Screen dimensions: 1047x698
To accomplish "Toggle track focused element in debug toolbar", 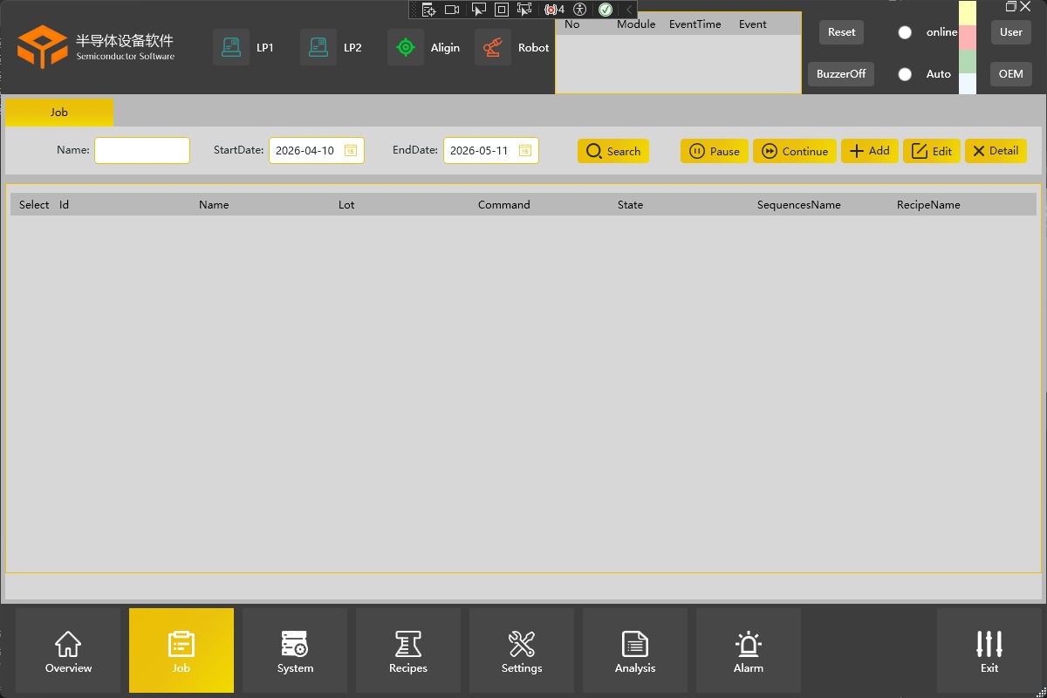I will coord(524,10).
